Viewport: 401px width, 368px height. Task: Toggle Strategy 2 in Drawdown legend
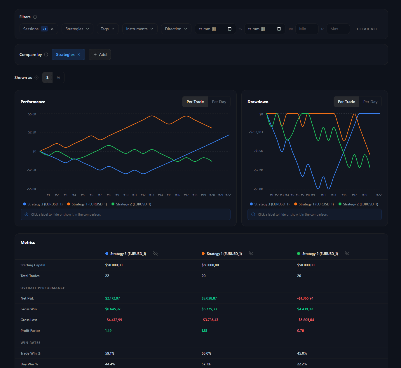pyautogui.click(x=358, y=204)
